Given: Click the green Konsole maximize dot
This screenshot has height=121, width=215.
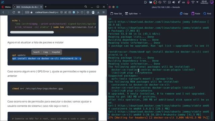Looking at the screenshot, I should [117, 7].
